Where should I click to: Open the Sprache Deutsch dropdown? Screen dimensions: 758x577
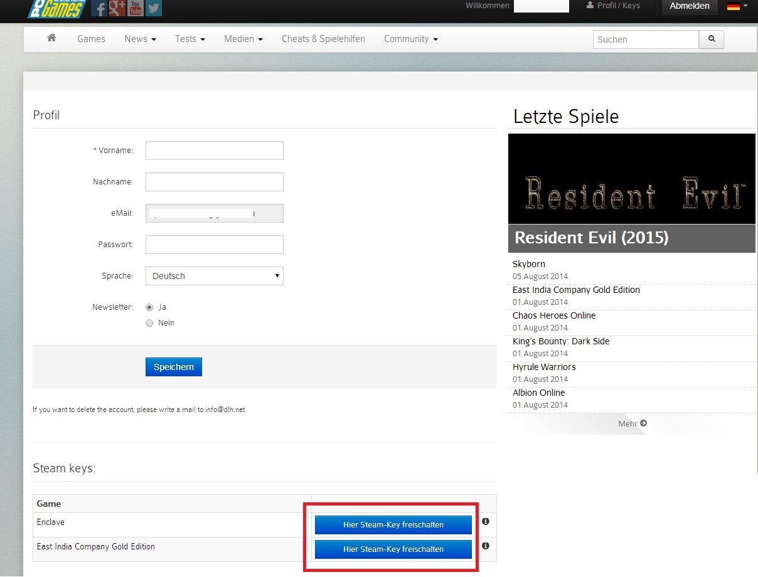click(215, 276)
